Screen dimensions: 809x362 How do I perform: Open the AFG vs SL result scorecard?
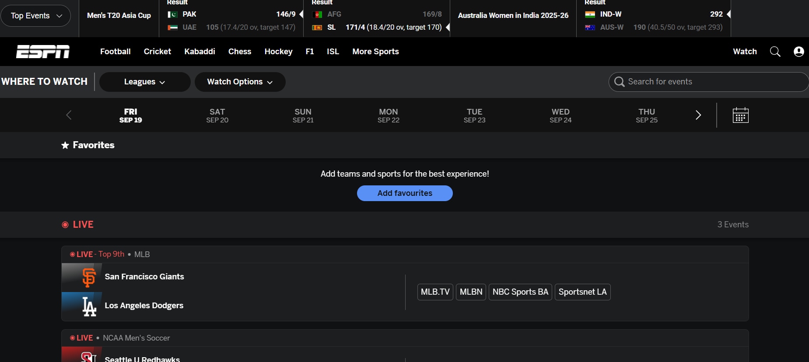(377, 17)
